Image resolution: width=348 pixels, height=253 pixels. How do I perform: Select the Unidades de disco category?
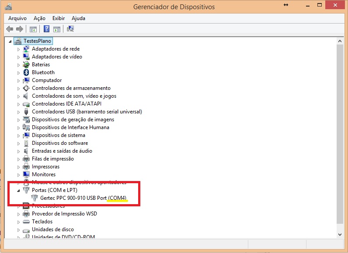[52, 229]
